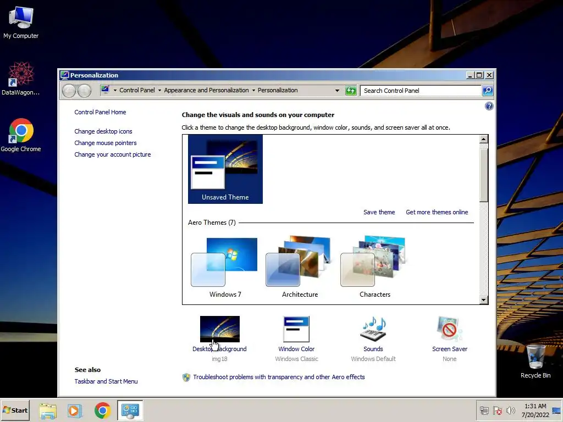Expand dropdown arrow before Control Panel breadcrumb
Screen dimensions: 563x422
click(x=115, y=91)
